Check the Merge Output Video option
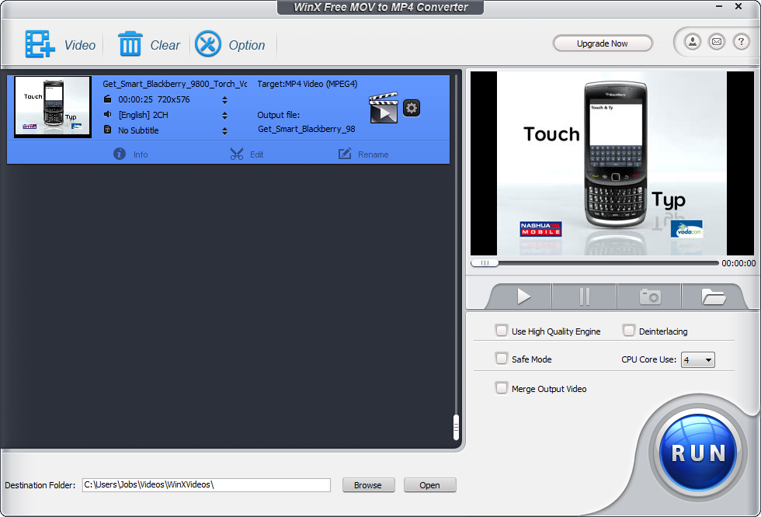761x517 pixels. (x=502, y=387)
